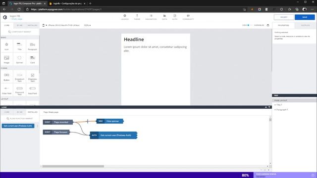Click the AppGyver logo icon
Screen dimensions: 317x178
point(5,17)
